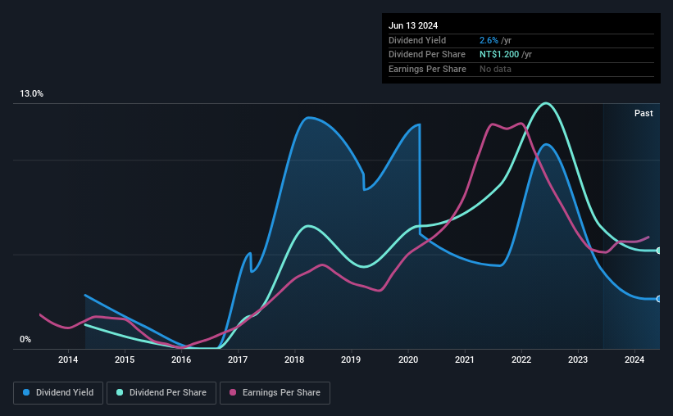Click the 2023 x-axis label
The image size is (673, 416).
click(x=578, y=359)
